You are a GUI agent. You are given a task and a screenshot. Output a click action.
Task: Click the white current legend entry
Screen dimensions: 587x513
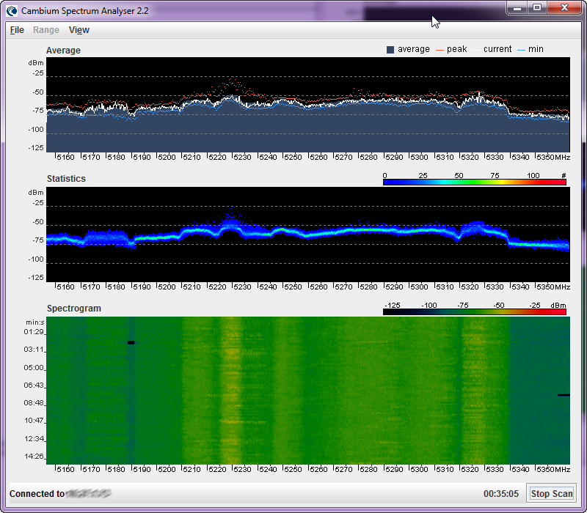[492, 49]
